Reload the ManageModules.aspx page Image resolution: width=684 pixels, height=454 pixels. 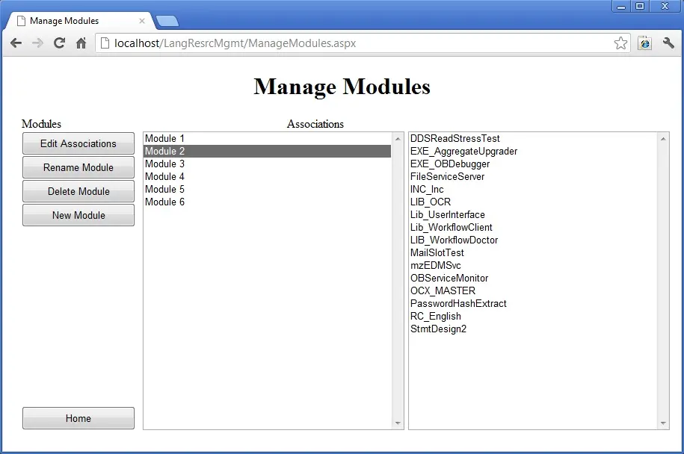point(59,43)
